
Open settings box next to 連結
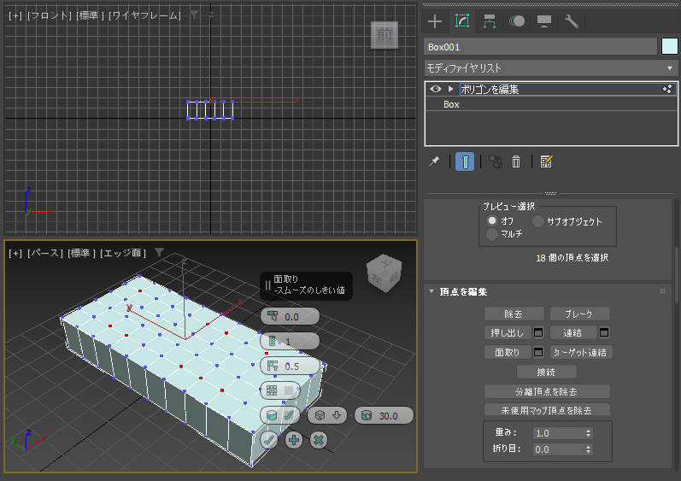coord(604,332)
